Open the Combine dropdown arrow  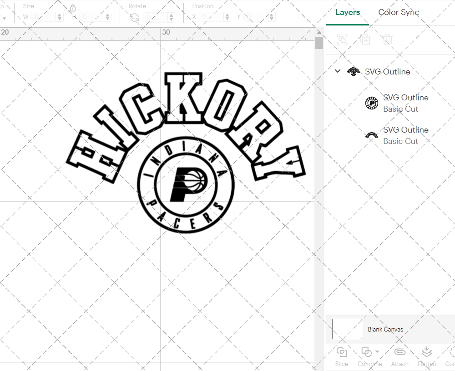pos(377,351)
